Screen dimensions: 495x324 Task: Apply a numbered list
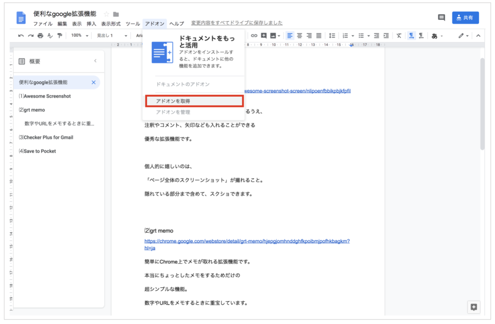(x=345, y=36)
